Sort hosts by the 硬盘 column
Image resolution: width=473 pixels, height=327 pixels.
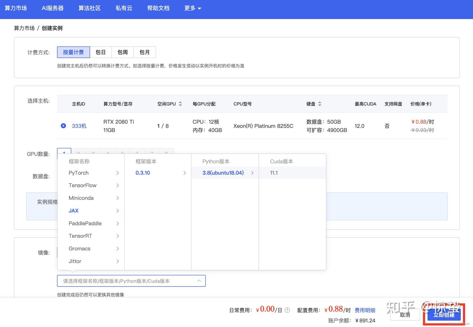click(320, 104)
